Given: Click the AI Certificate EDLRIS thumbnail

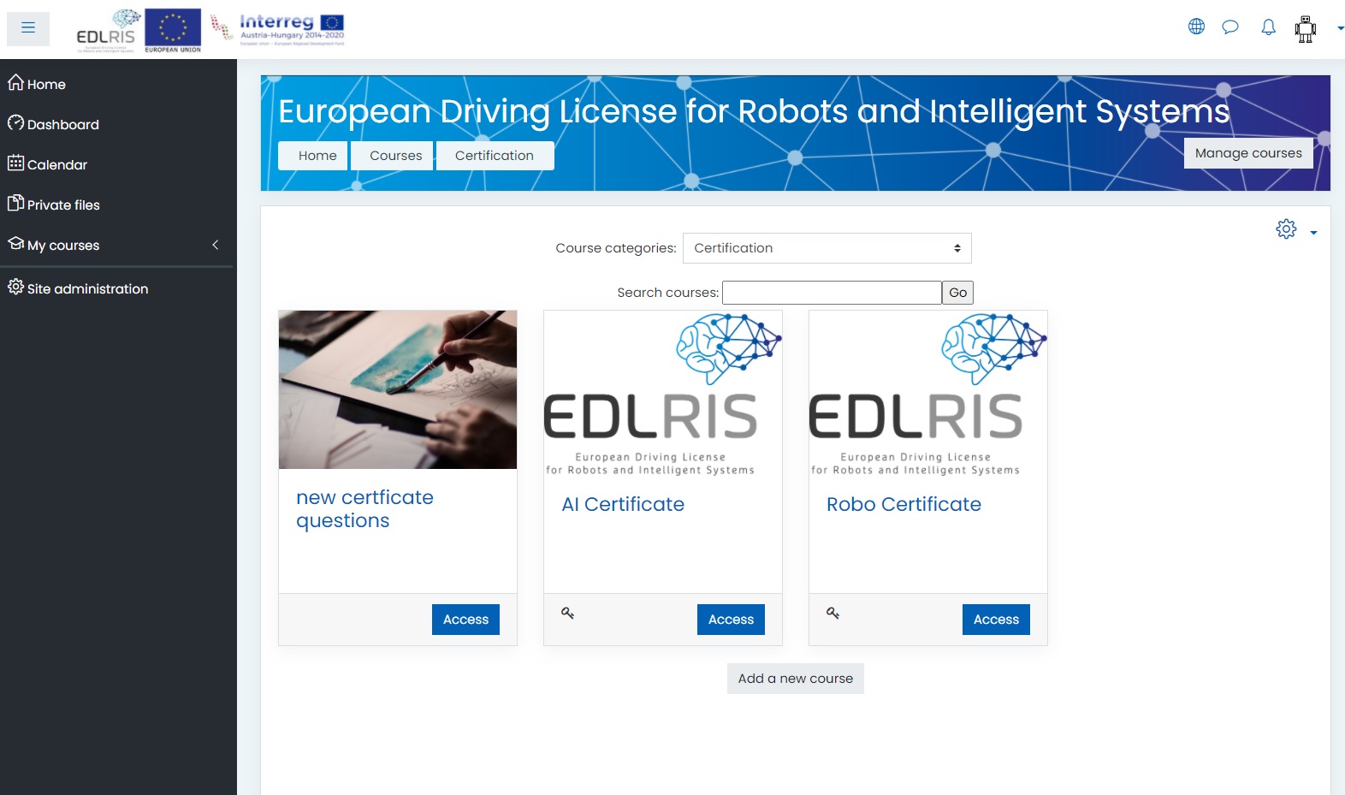Looking at the screenshot, I should point(663,394).
